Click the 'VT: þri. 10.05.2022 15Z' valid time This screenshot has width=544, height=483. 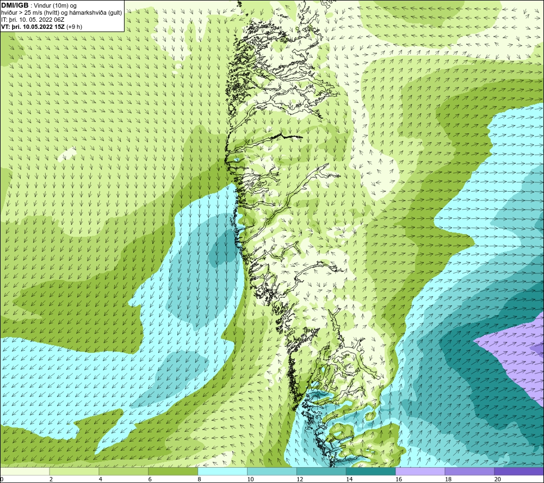(33, 27)
